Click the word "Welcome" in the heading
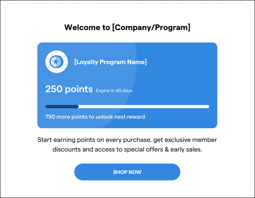 [82, 28]
